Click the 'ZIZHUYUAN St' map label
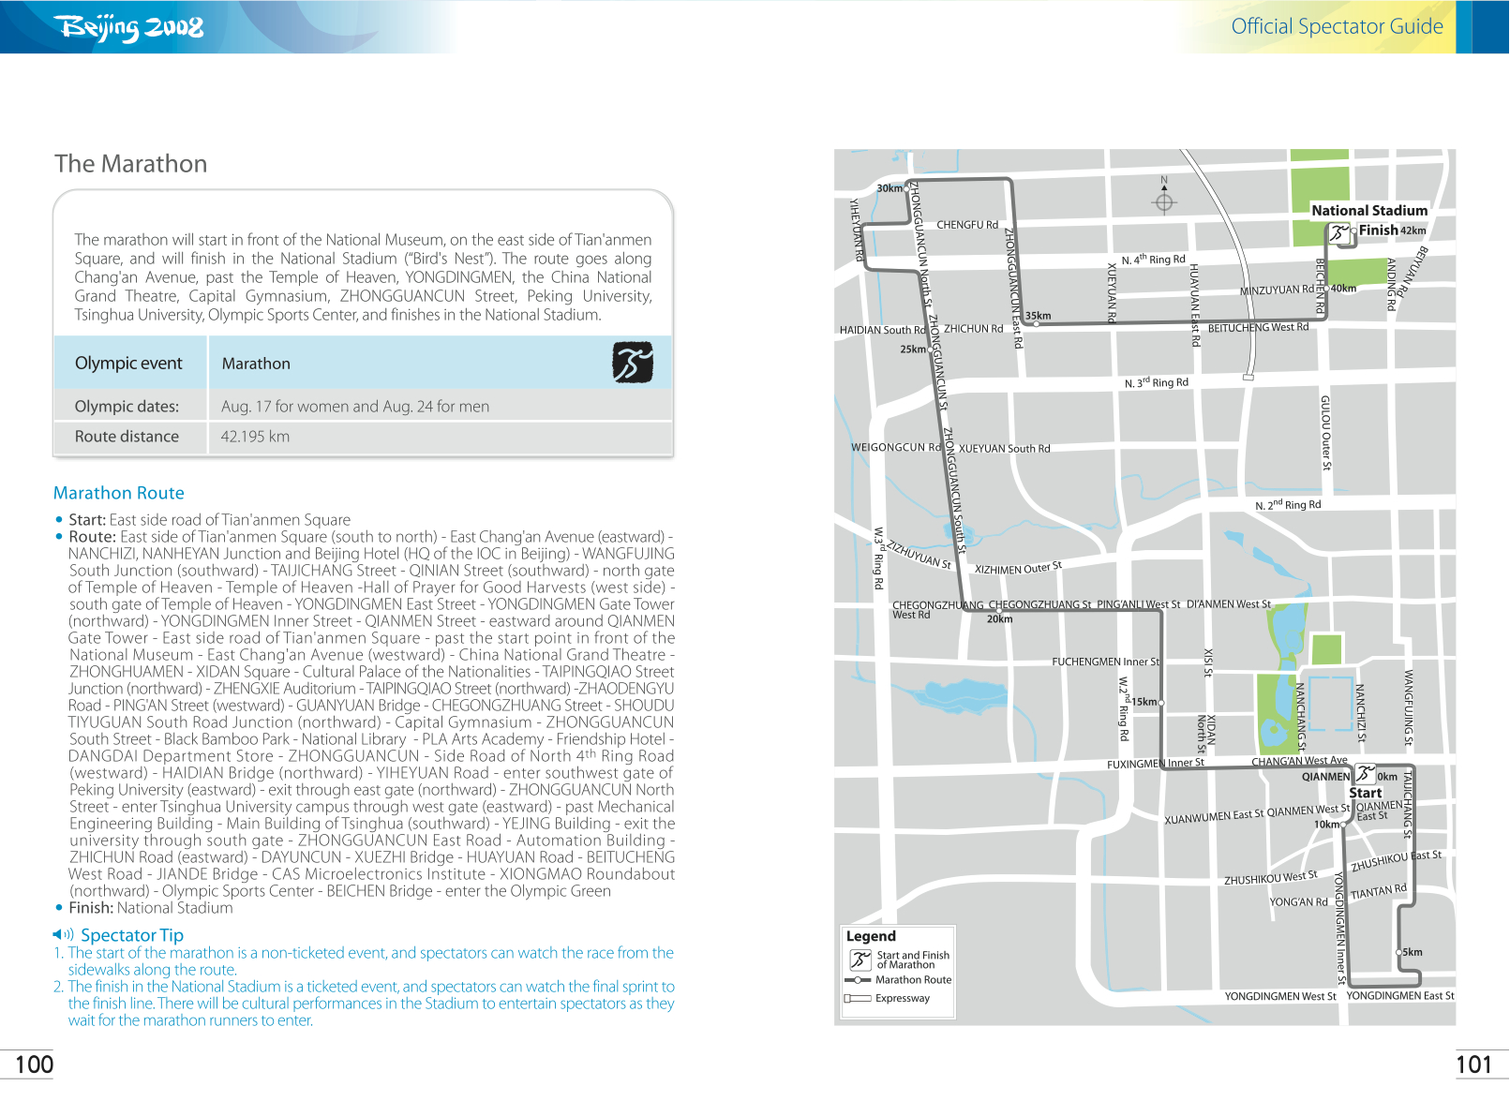The height and width of the screenshot is (1116, 1510). click(919, 554)
